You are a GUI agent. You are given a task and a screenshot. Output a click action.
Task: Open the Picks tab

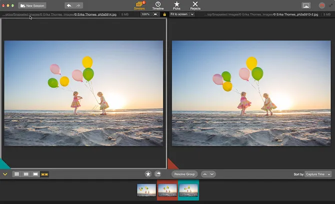click(x=176, y=5)
